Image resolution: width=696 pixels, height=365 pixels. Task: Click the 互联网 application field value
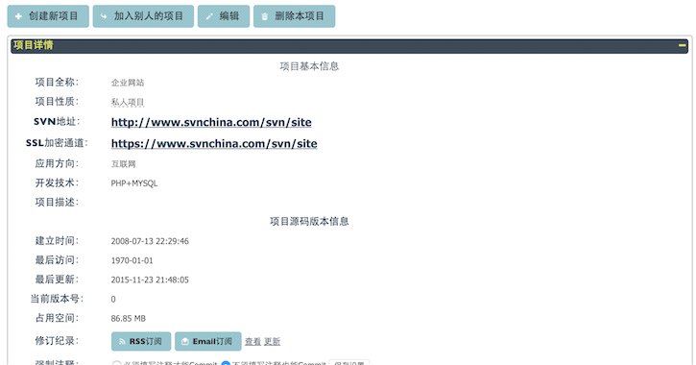click(x=124, y=164)
